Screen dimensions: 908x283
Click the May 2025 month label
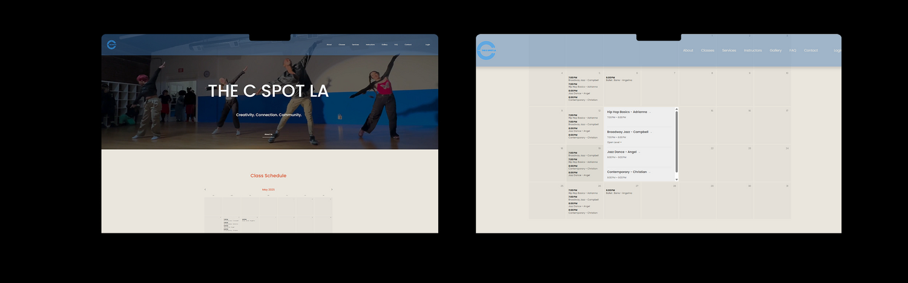[268, 189]
